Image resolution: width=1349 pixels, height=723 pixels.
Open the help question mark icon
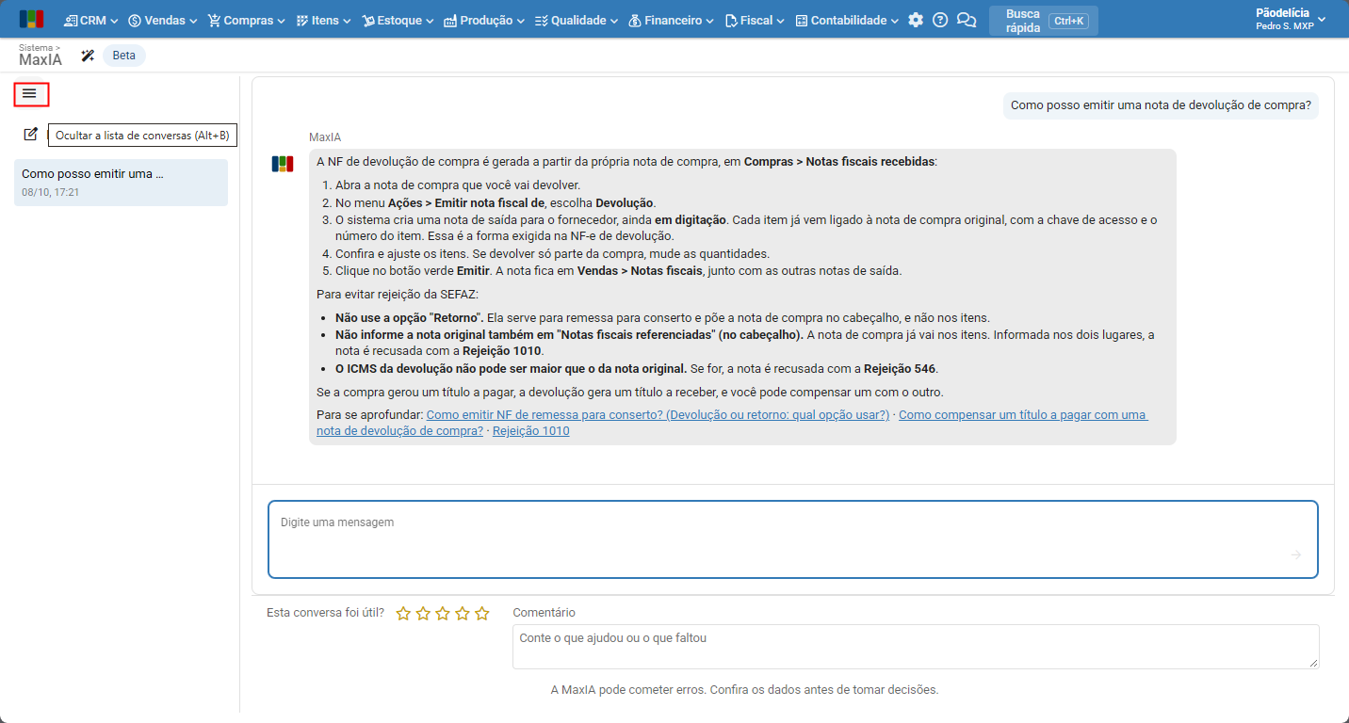coord(940,20)
